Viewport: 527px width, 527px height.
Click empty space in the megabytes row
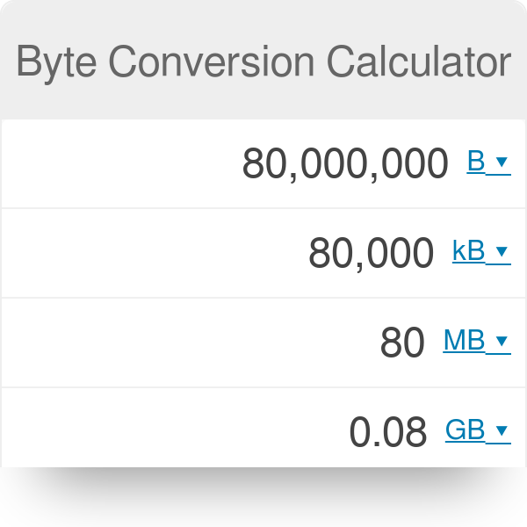176,343
